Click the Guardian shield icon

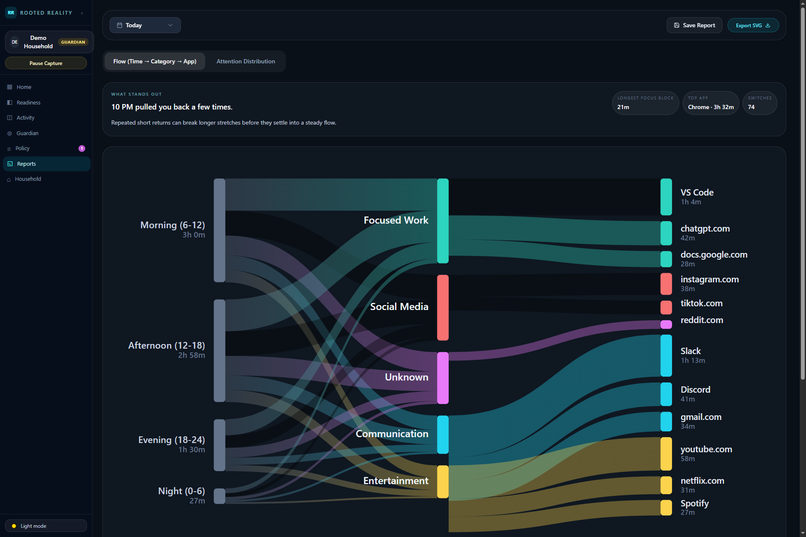(9, 133)
